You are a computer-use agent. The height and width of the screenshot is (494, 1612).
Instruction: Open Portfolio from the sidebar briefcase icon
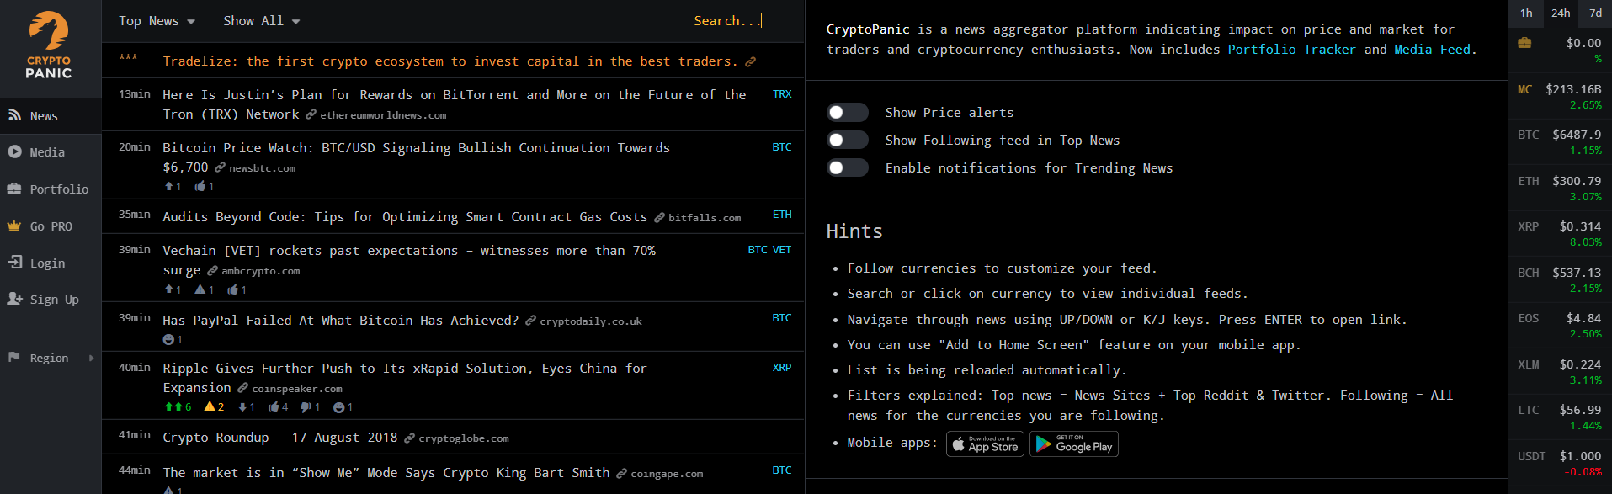point(14,189)
